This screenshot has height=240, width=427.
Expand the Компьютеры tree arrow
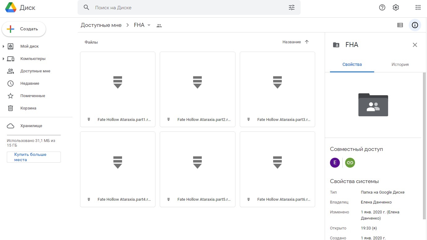tap(3, 59)
